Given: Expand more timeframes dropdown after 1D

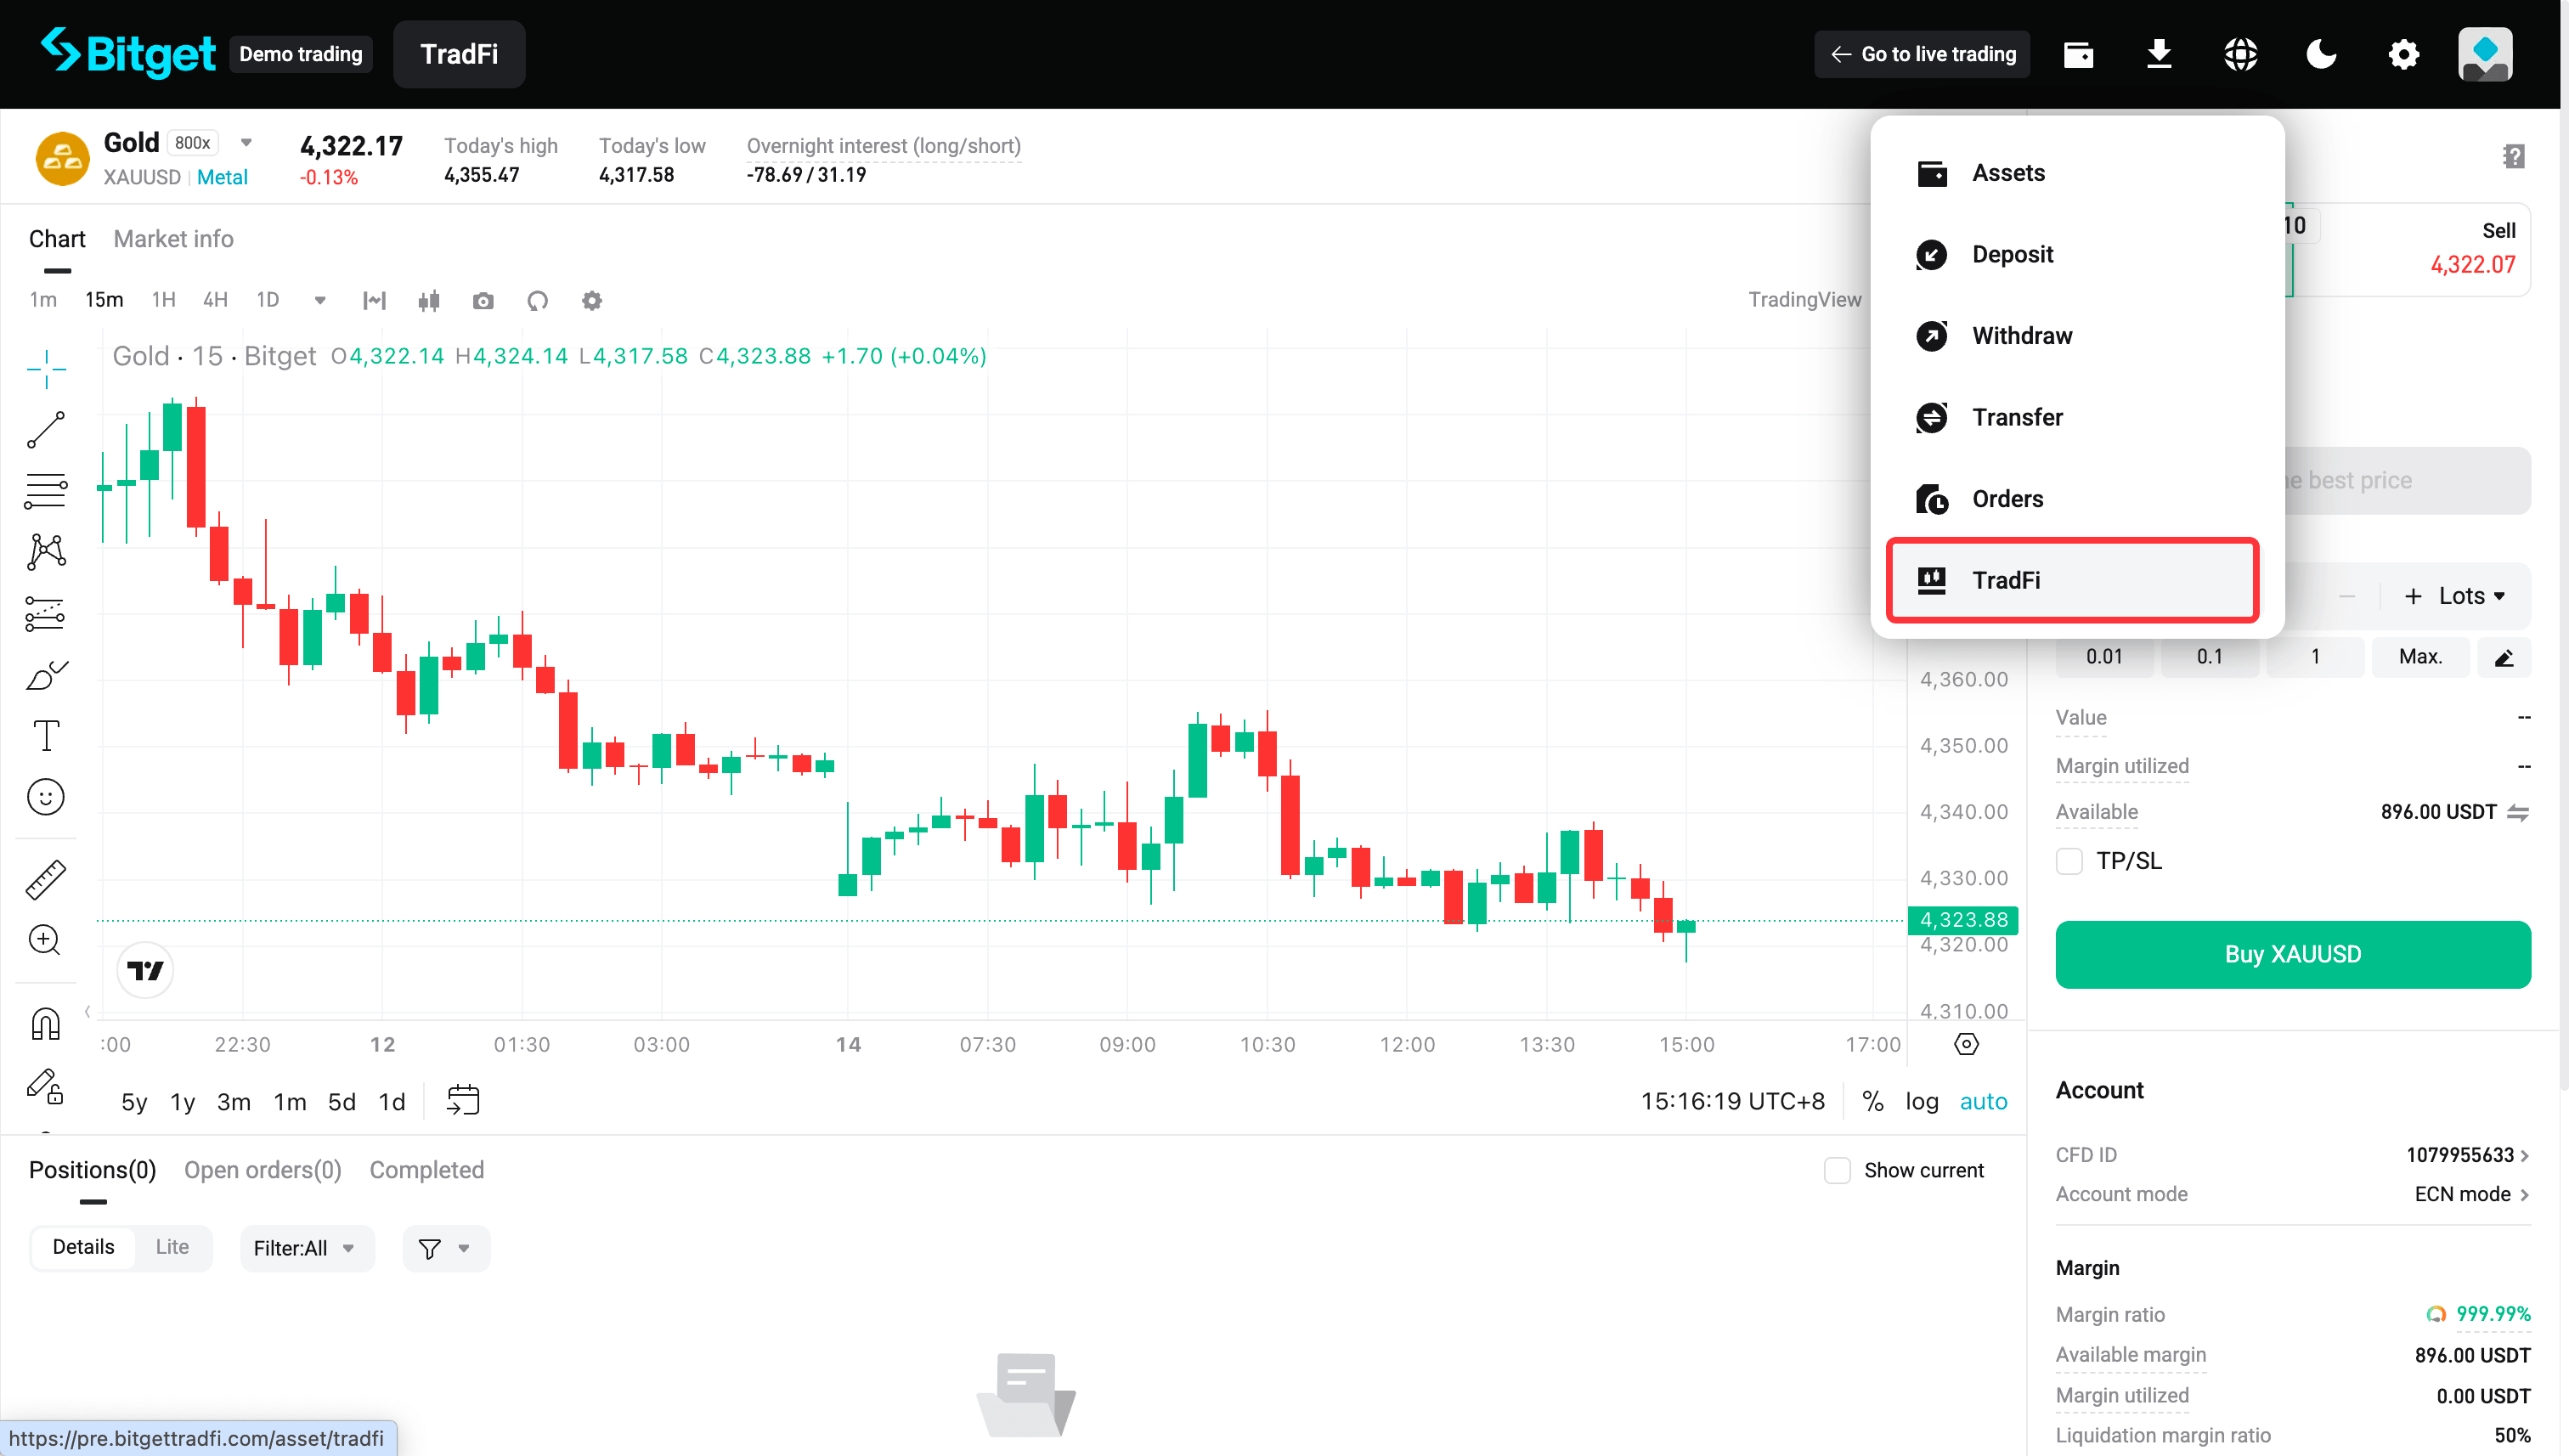Looking at the screenshot, I should click(x=320, y=300).
